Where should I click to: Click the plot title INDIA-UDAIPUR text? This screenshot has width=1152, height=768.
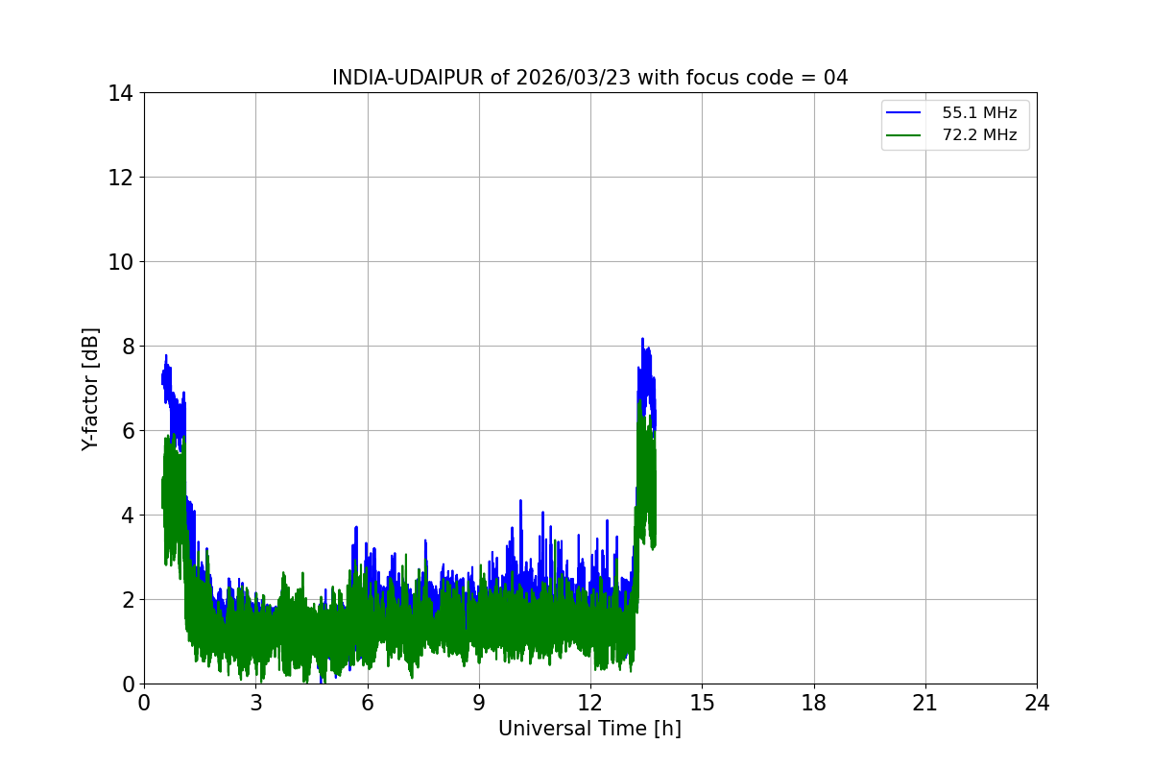coord(589,78)
